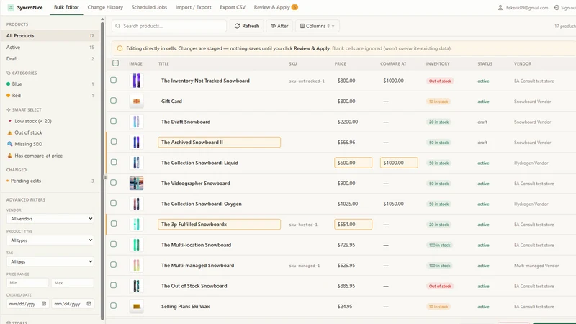This screenshot has width=576, height=324.
Task: Check The Draft Snowboard row checkbox
Action: 114,121
